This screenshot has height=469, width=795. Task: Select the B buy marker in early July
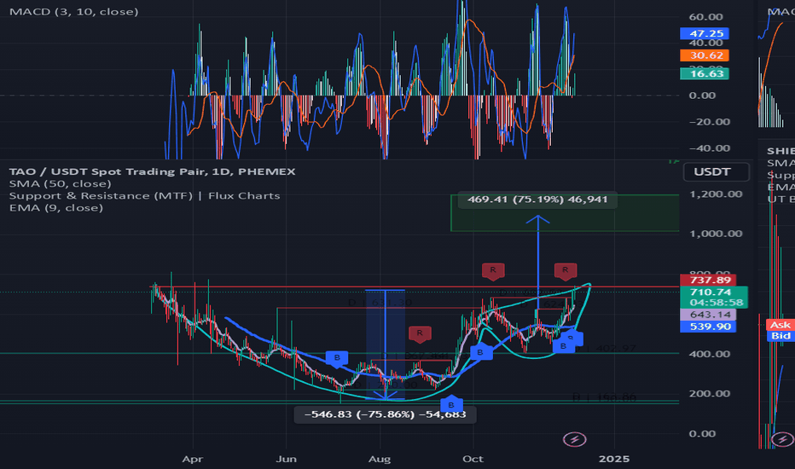[337, 358]
